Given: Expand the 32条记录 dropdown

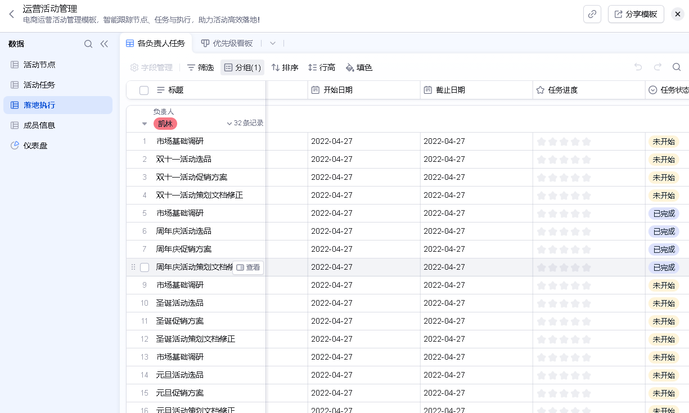Looking at the screenshot, I should tap(245, 123).
